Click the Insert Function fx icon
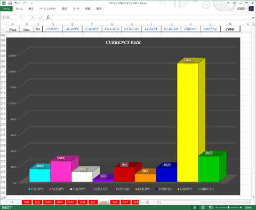The image size is (256, 210). [x=48, y=18]
